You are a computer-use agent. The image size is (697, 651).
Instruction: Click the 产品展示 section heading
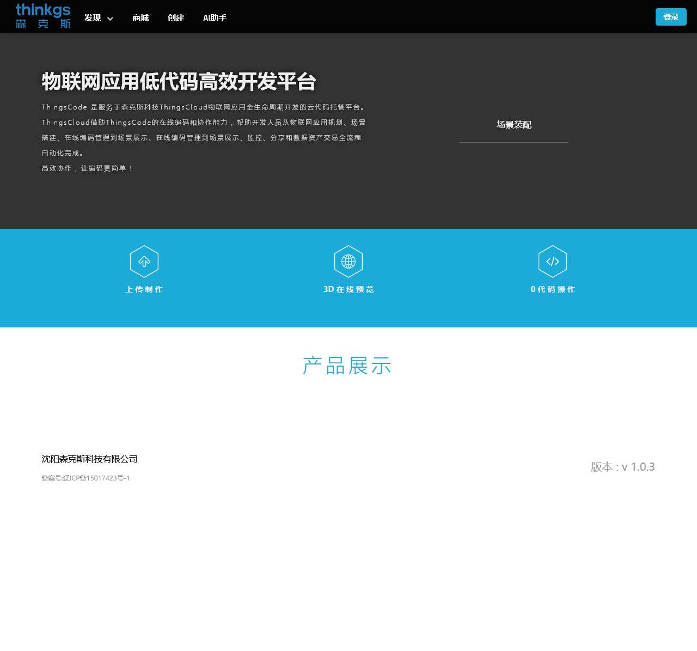tap(347, 366)
